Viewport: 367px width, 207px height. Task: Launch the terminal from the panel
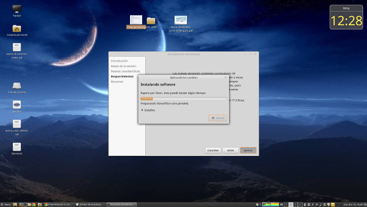25,204
